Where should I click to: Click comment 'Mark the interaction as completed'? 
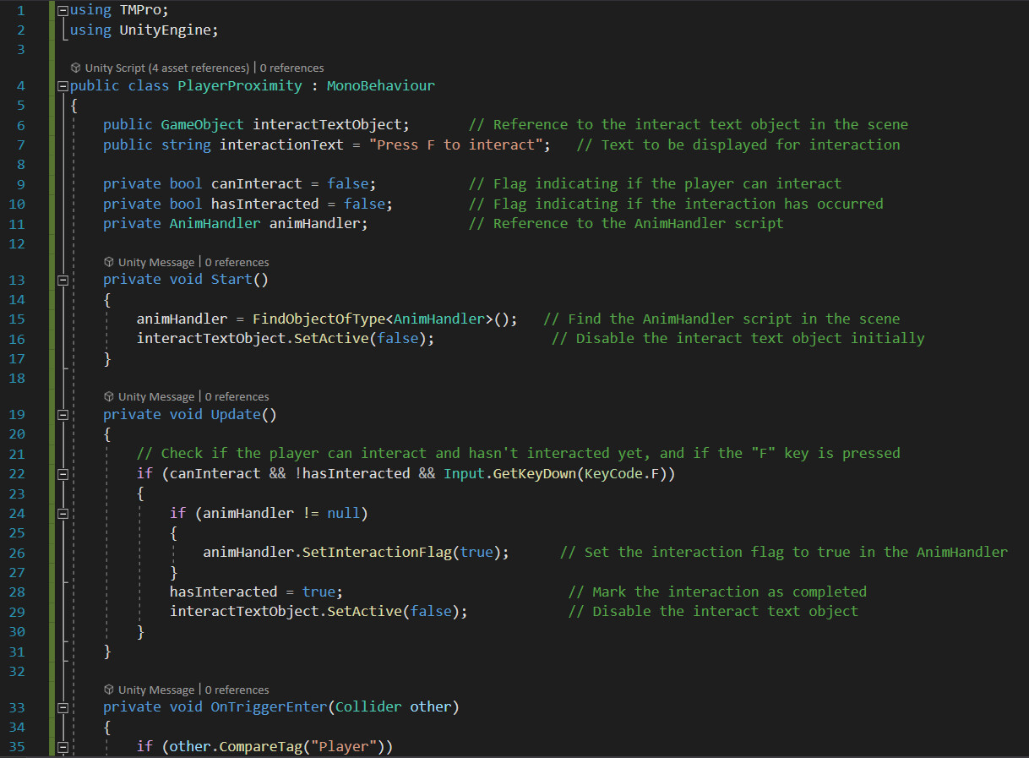(x=730, y=592)
